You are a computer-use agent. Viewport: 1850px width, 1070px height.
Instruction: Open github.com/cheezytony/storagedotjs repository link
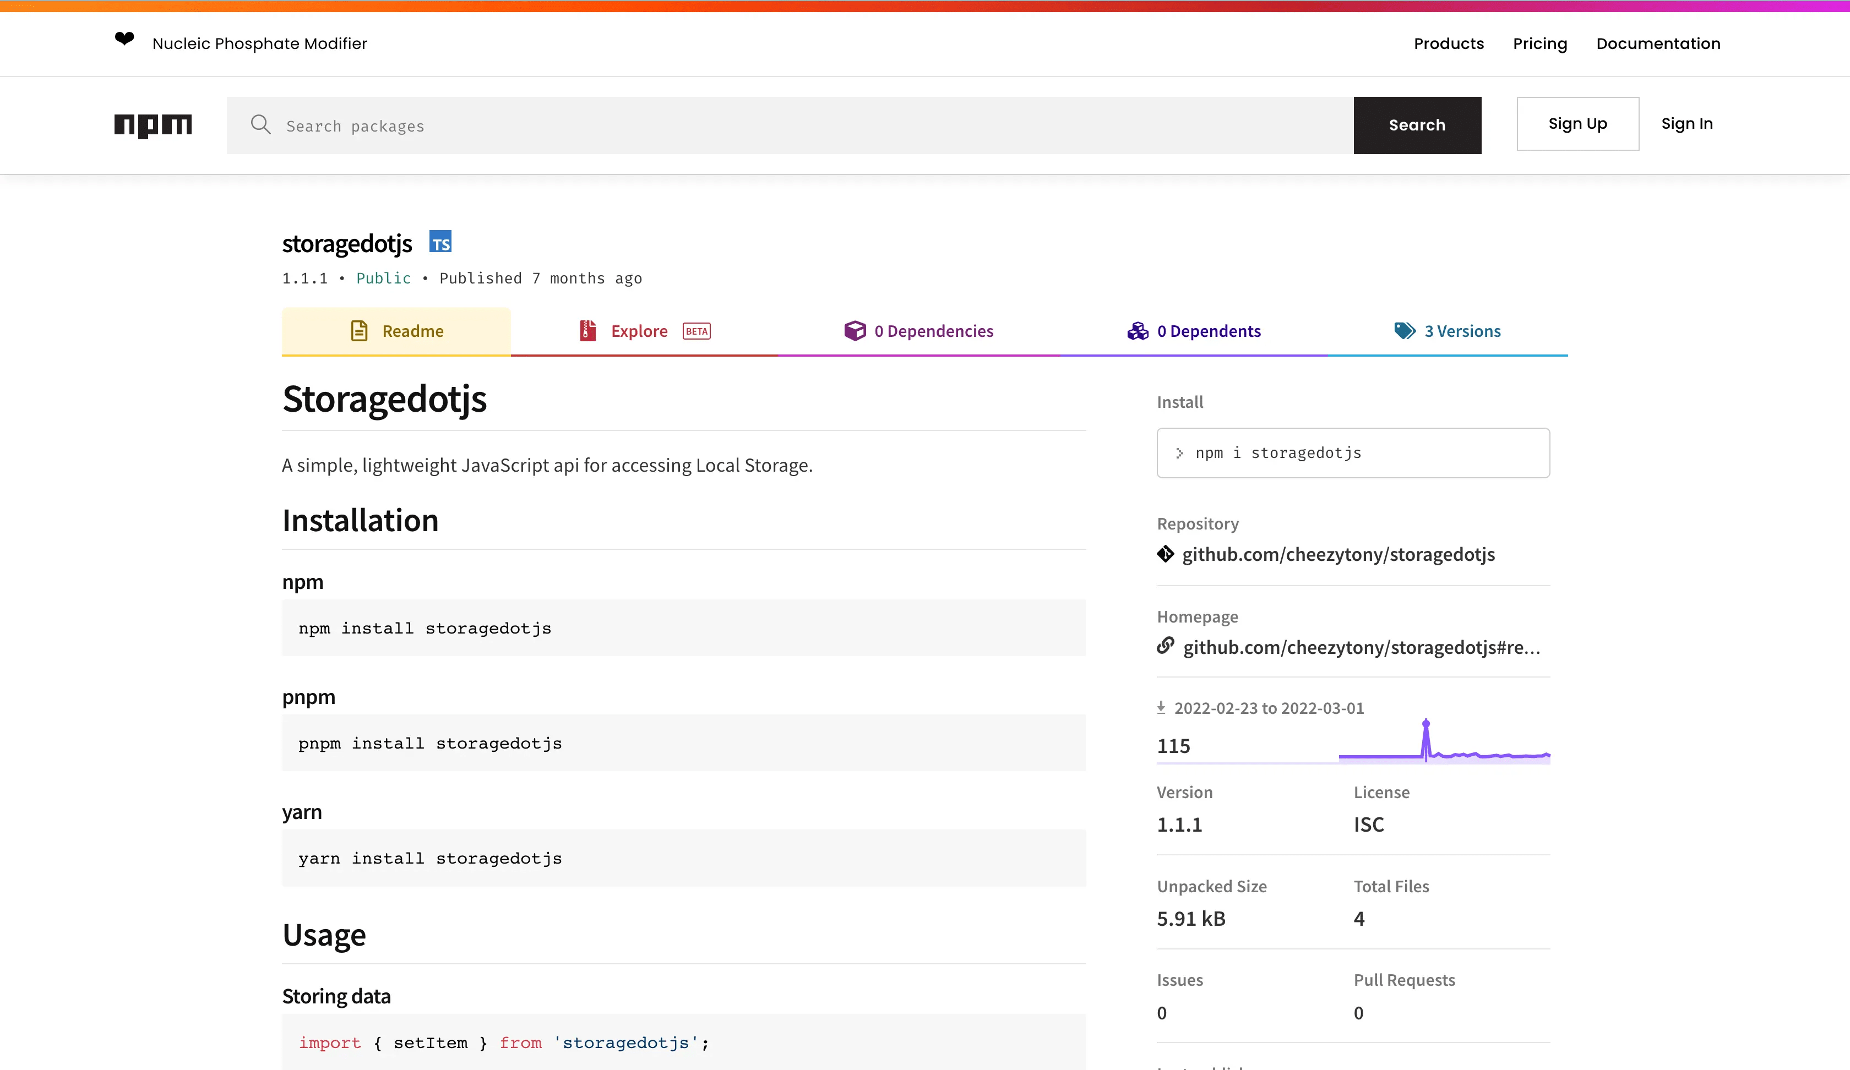point(1338,554)
